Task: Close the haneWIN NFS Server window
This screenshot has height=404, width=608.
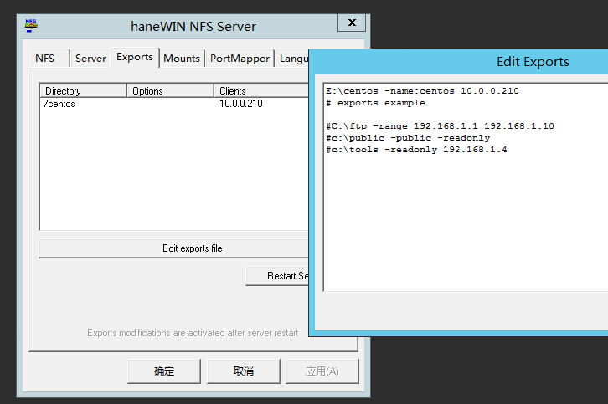Action: pyautogui.click(x=351, y=23)
